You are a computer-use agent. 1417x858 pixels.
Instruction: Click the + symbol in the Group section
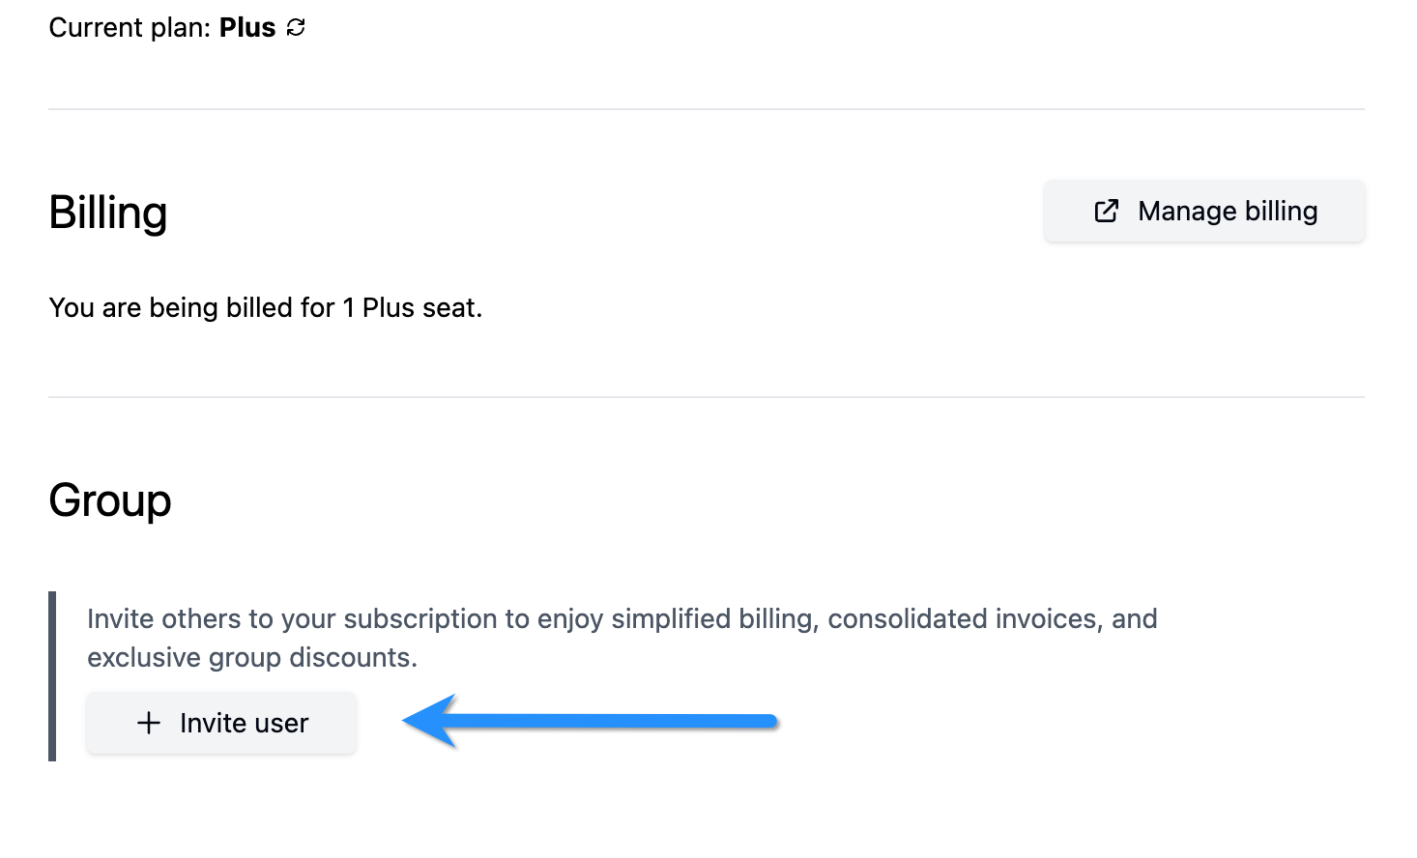point(147,723)
